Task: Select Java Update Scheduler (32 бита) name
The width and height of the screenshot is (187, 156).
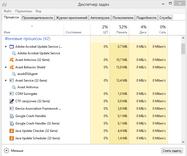Action: point(38,138)
